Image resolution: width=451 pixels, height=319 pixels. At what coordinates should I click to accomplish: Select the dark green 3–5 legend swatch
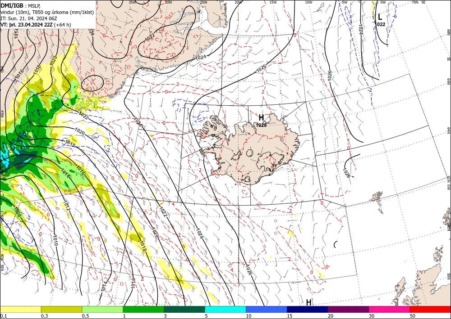184,309
